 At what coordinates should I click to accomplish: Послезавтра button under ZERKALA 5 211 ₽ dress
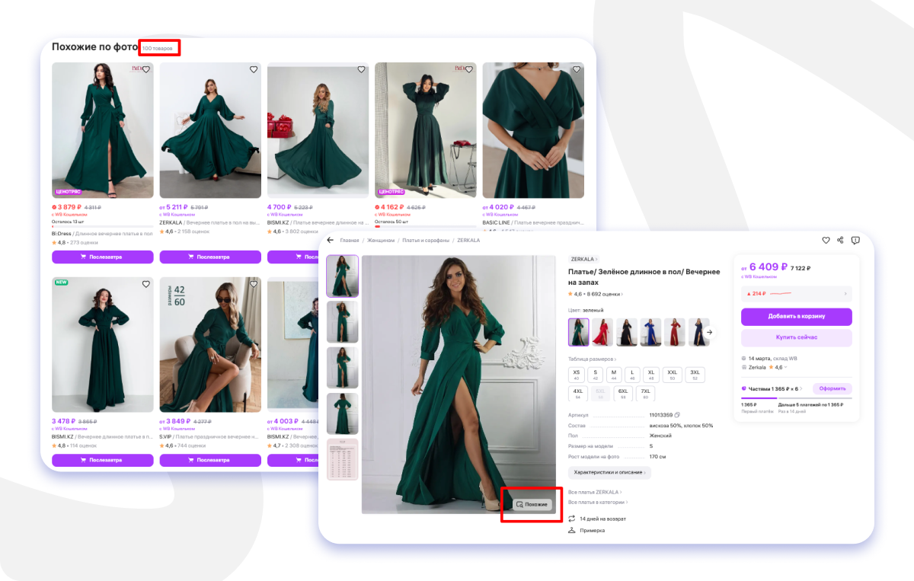coord(210,257)
